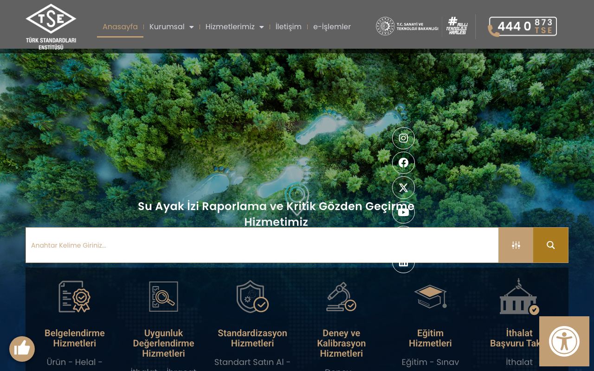Open the X (Twitter) social icon
The height and width of the screenshot is (371, 594).
tap(403, 187)
